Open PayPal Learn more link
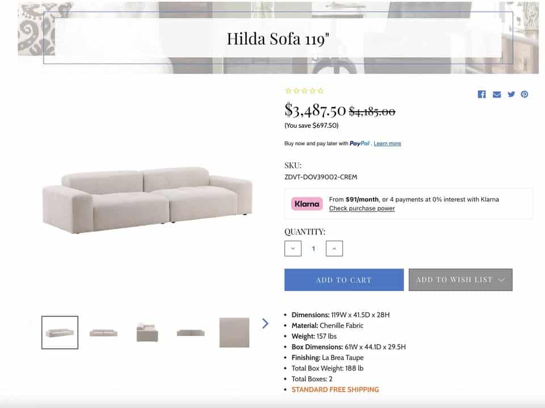 point(387,144)
